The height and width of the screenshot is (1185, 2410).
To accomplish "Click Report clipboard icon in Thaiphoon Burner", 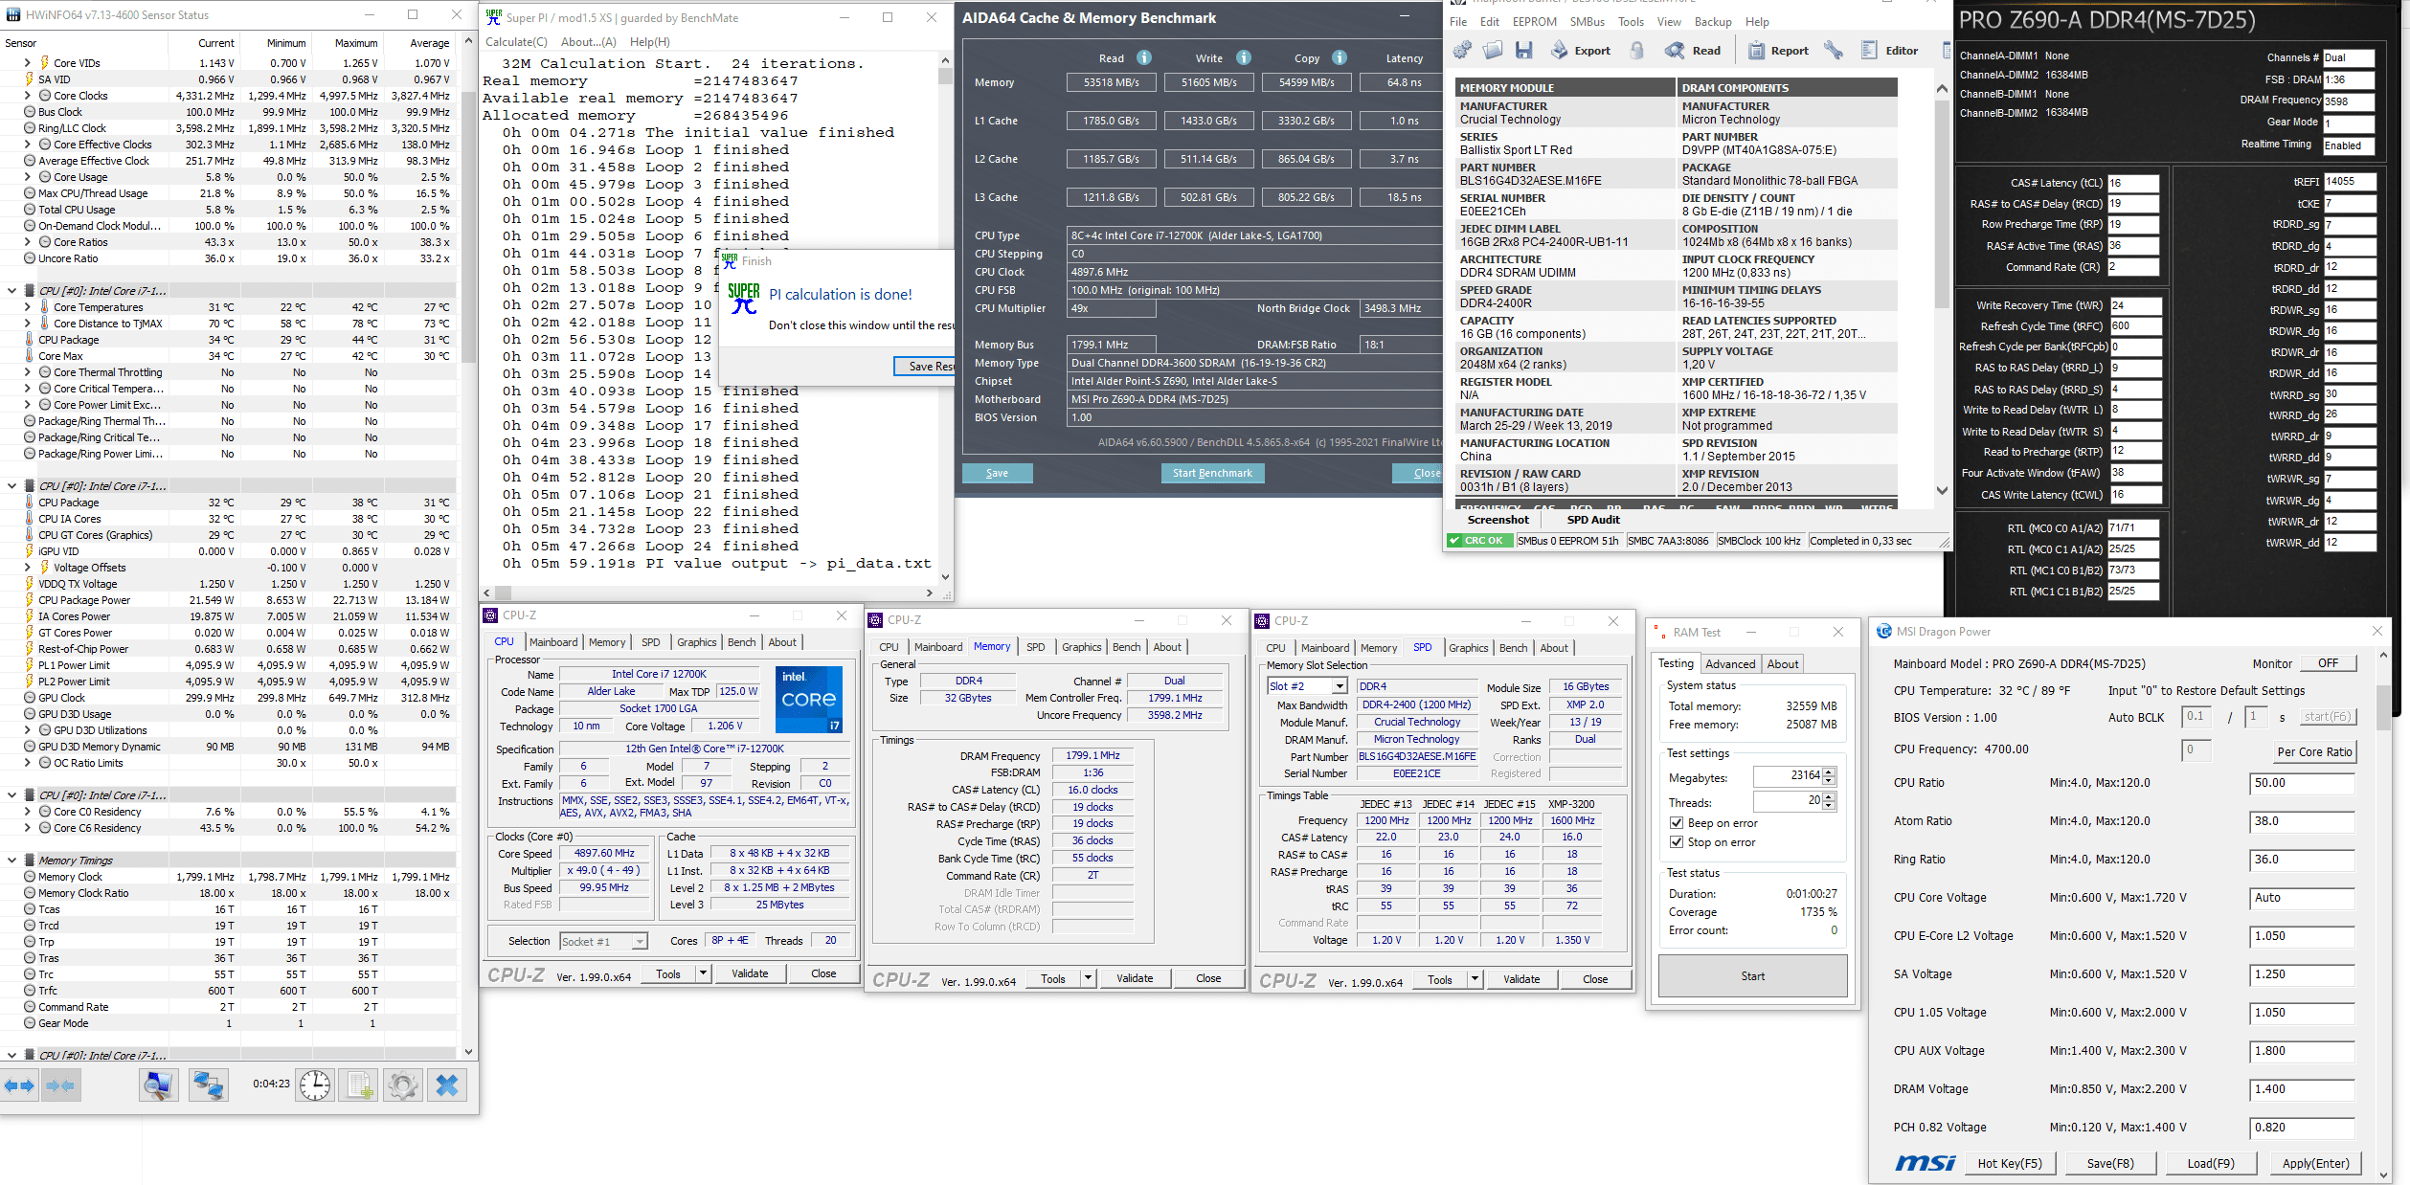I will pyautogui.click(x=1756, y=51).
